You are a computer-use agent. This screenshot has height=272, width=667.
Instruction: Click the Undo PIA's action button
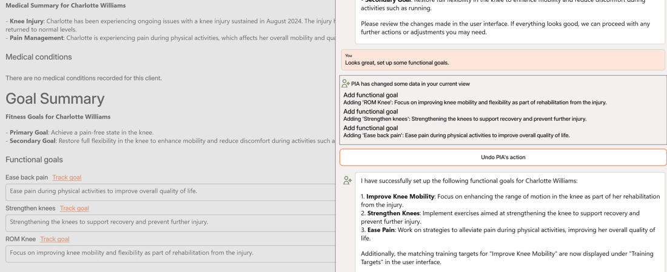coord(503,157)
